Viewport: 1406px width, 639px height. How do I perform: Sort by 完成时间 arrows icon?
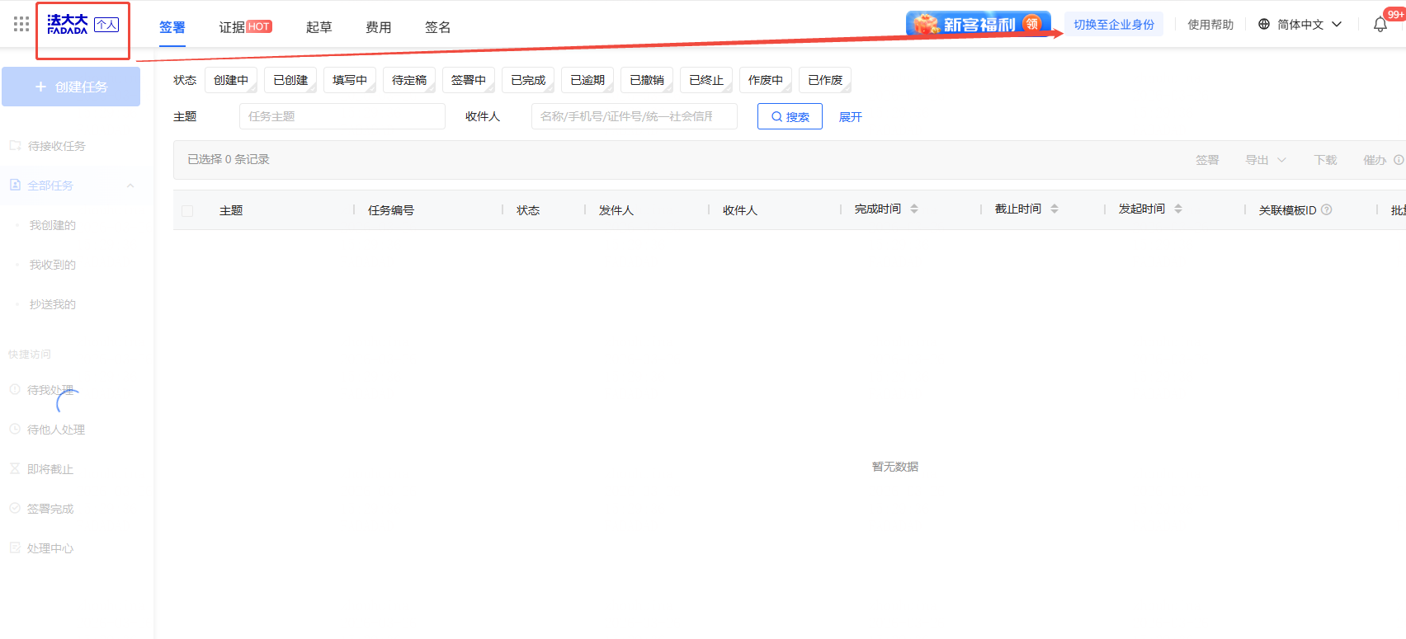click(914, 209)
